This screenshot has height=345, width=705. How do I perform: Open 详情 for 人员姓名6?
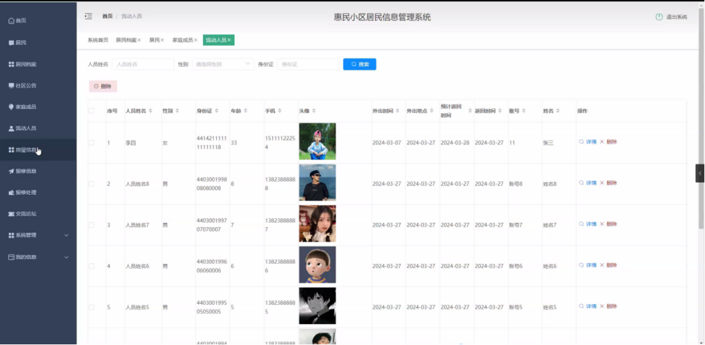click(x=588, y=265)
